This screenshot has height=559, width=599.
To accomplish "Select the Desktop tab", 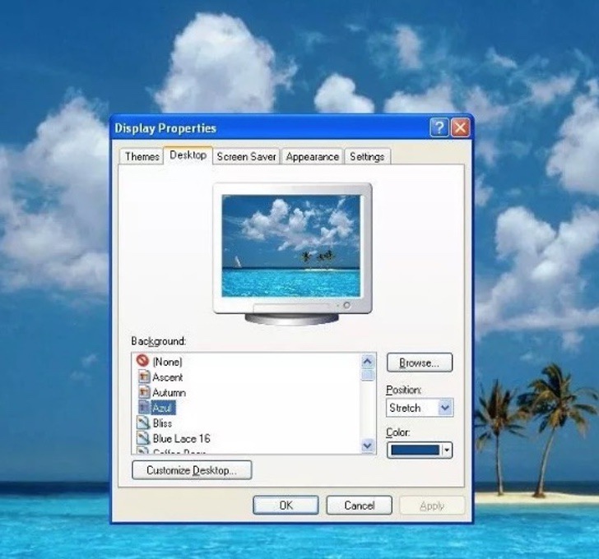I will coord(188,155).
